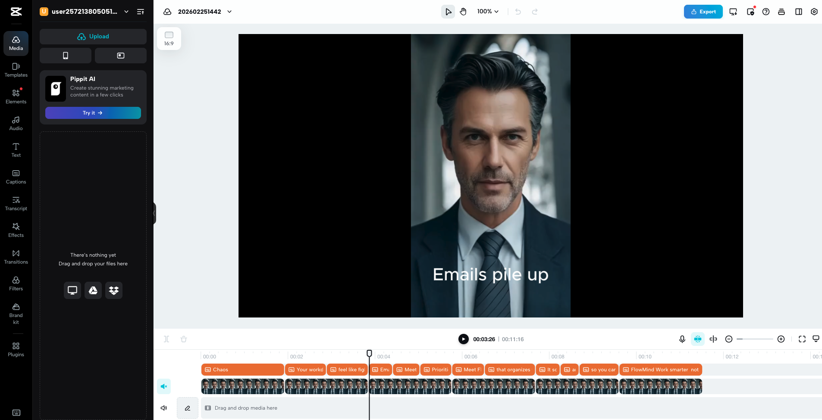This screenshot has height=420, width=822.
Task: Select the Chaos caption clip in timeline
Action: click(x=242, y=369)
